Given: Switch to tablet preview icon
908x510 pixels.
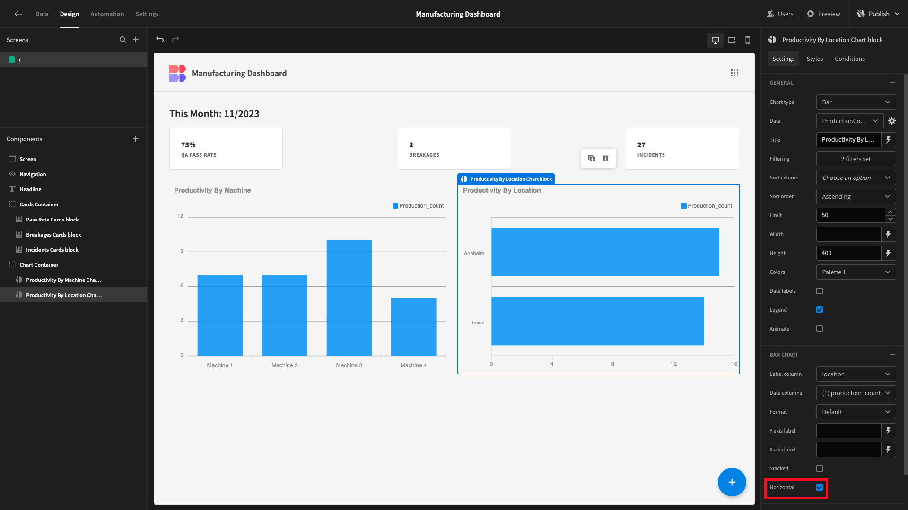Looking at the screenshot, I should click(x=732, y=40).
